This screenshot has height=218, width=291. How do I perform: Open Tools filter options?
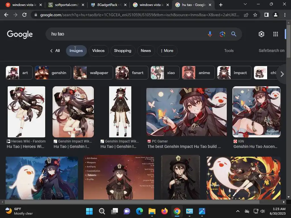click(x=229, y=51)
